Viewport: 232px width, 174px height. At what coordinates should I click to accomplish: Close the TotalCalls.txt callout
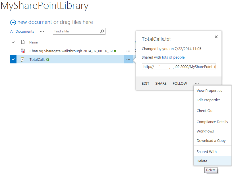pos(216,37)
